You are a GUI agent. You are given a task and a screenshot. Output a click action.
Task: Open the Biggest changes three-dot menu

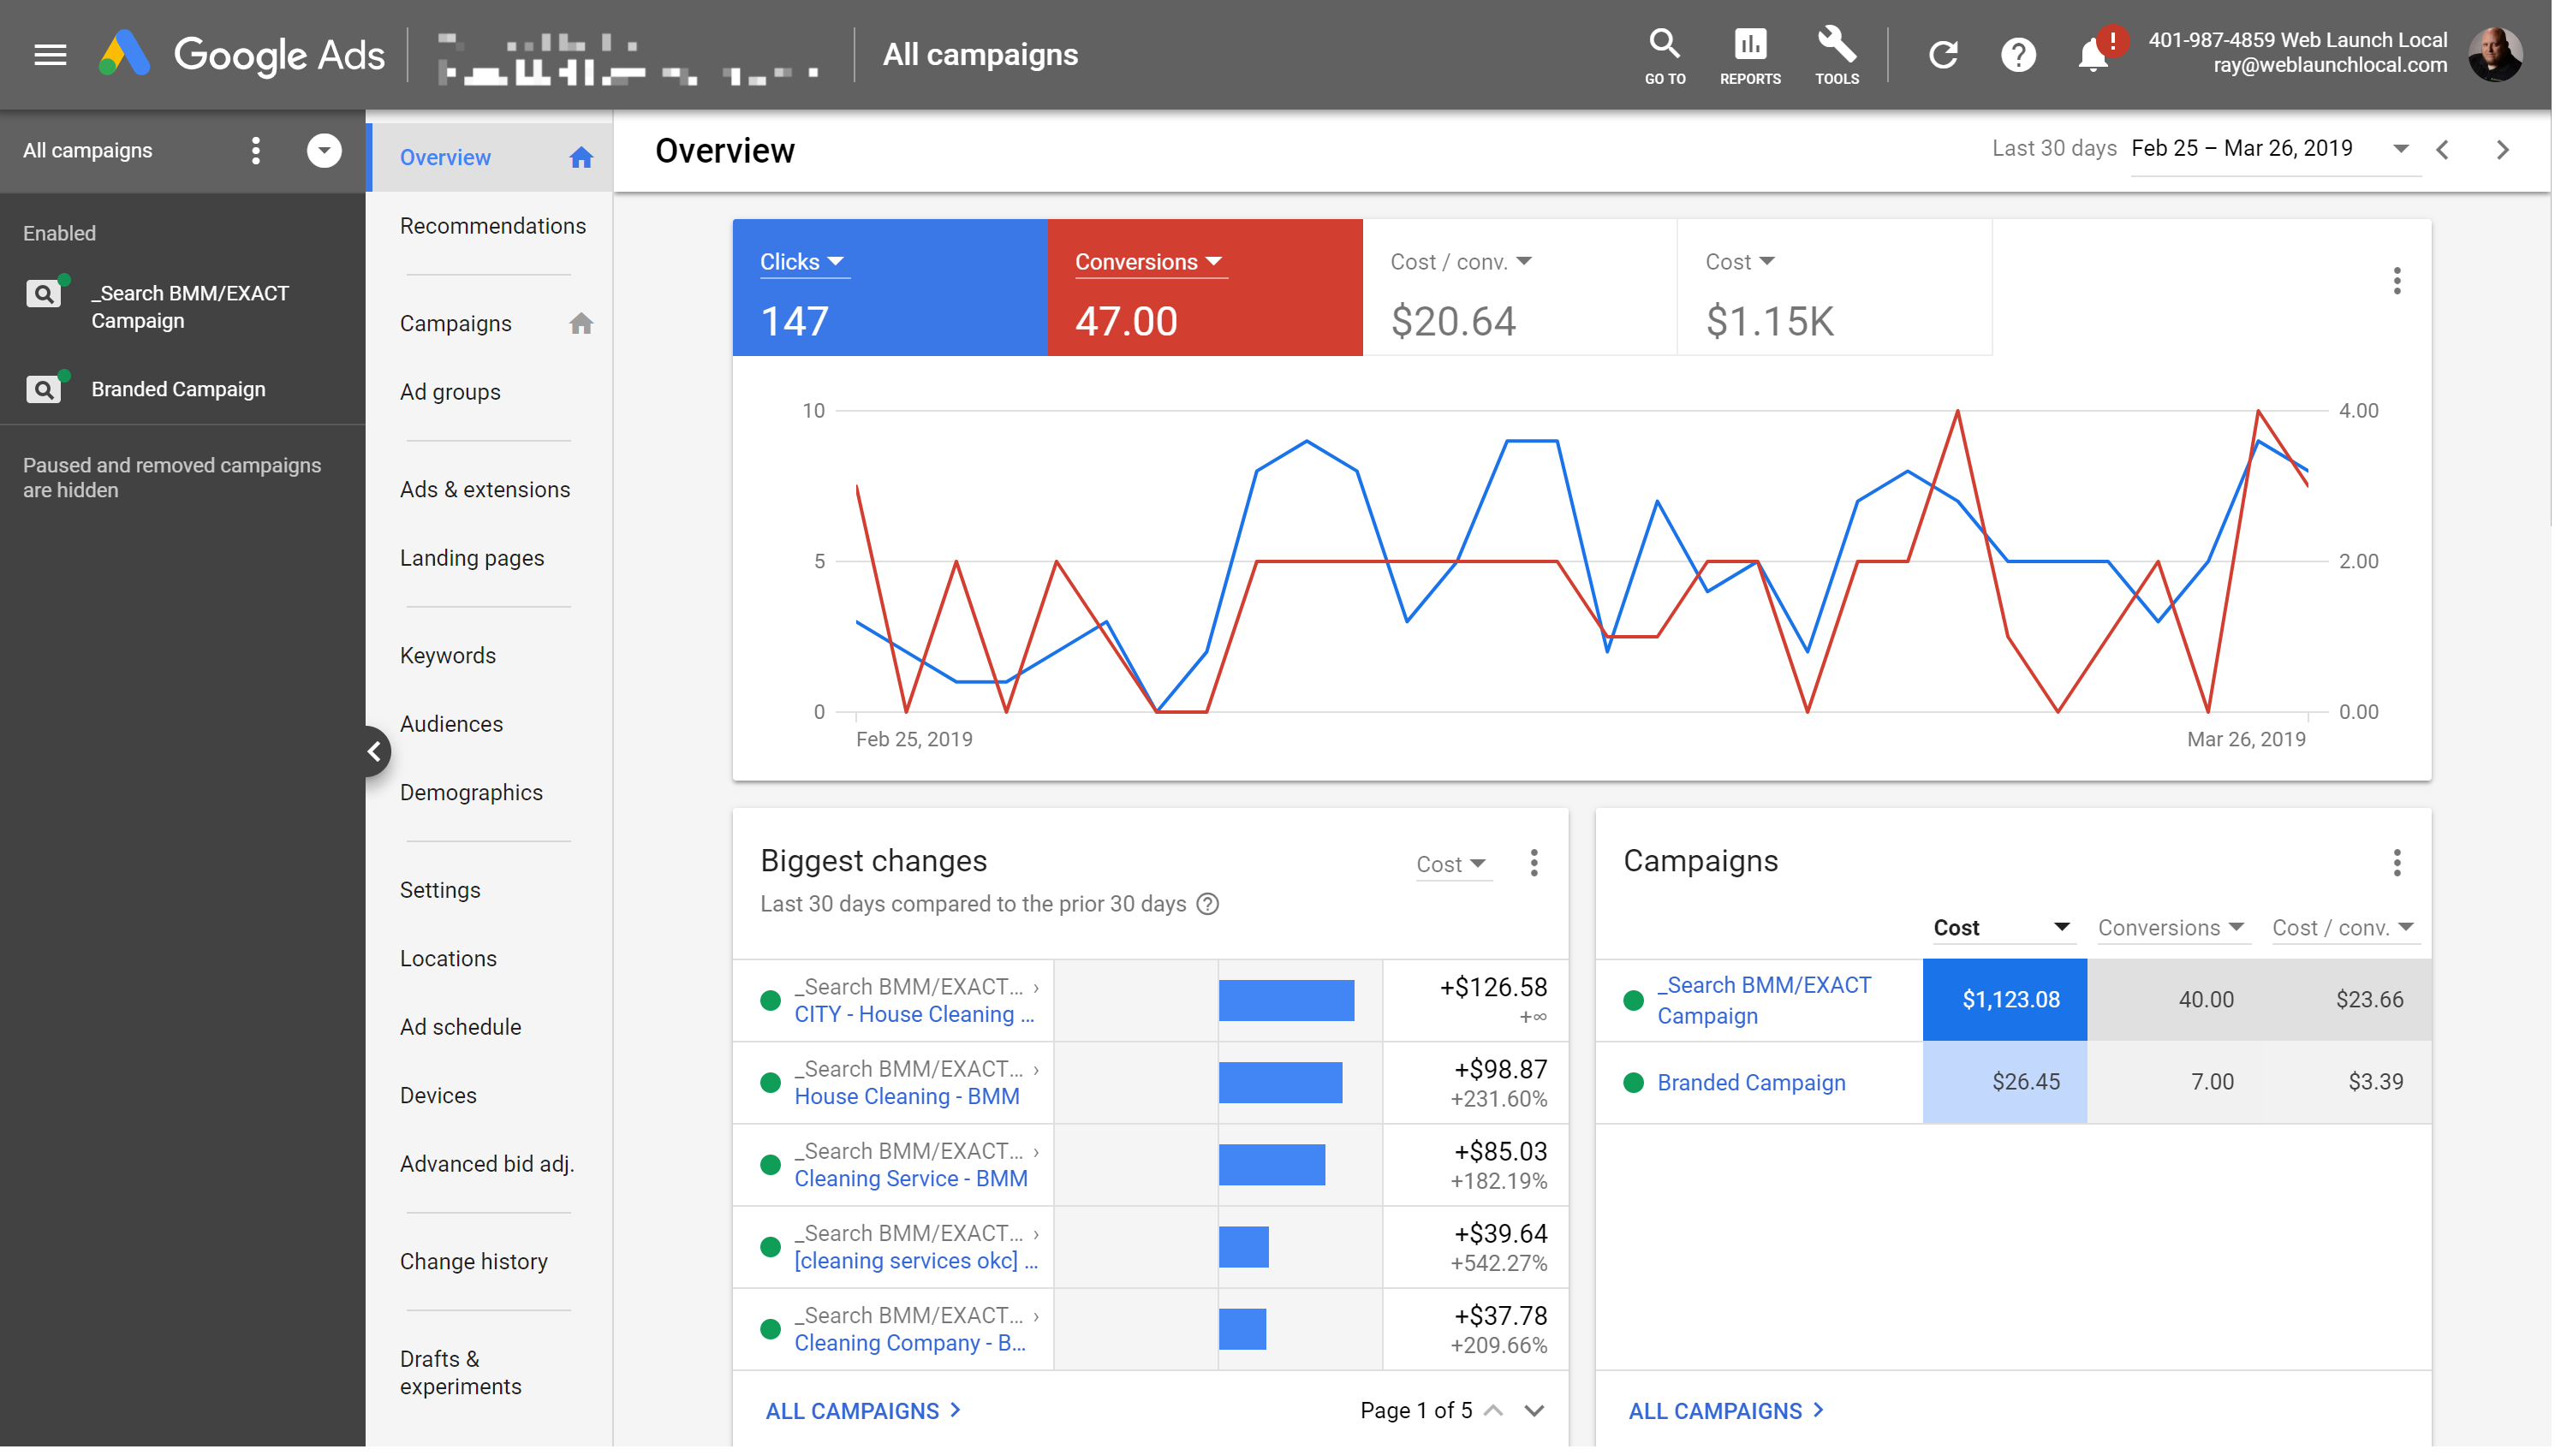click(1534, 863)
